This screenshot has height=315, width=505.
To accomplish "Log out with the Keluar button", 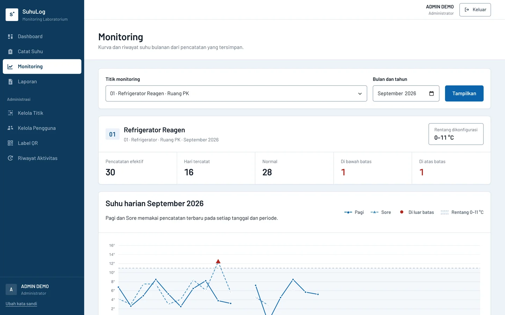I will [x=475, y=10].
